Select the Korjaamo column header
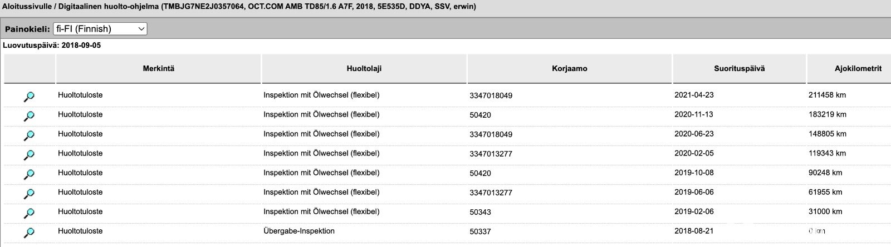Screen dimensions: 891x247 click(569, 68)
